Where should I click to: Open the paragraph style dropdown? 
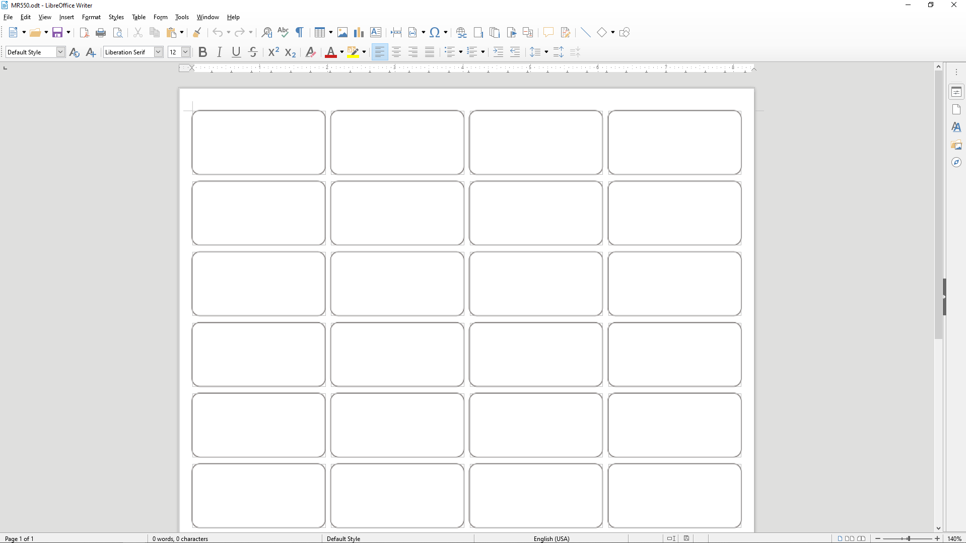click(x=60, y=52)
